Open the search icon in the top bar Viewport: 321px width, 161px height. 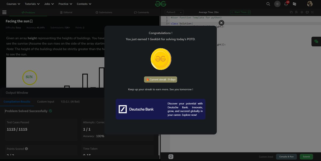[x=268, y=4]
